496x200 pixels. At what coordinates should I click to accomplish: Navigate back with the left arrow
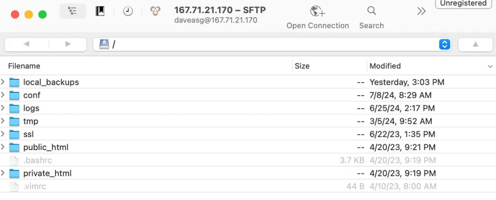click(x=26, y=44)
